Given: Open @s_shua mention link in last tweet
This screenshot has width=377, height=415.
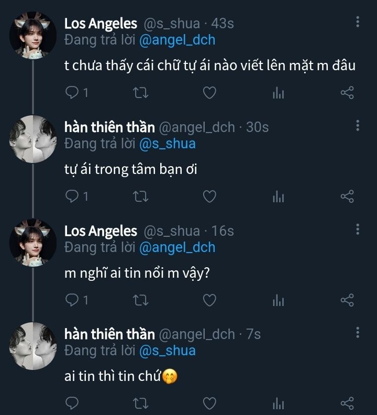Looking at the screenshot, I should click(x=167, y=351).
